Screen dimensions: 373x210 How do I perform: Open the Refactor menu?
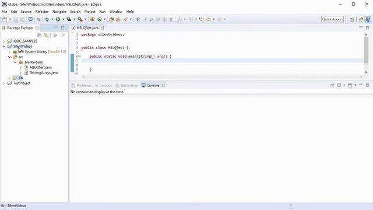click(41, 12)
